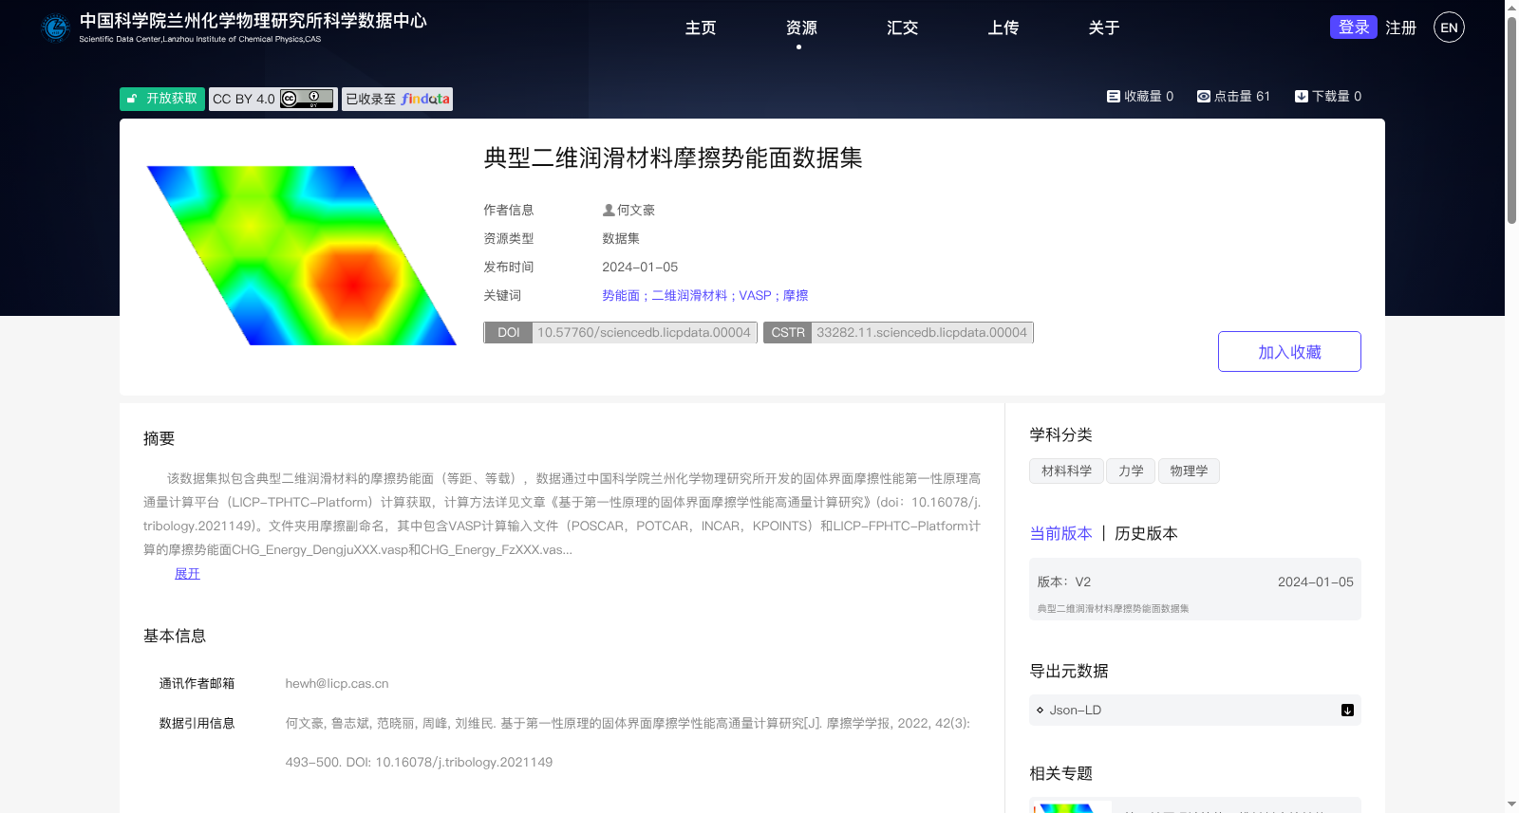Open the findata indexed badge
1519x813 pixels.
point(397,99)
